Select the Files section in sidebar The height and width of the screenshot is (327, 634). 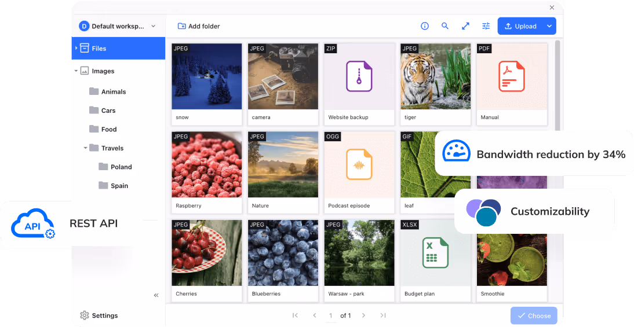(118, 49)
